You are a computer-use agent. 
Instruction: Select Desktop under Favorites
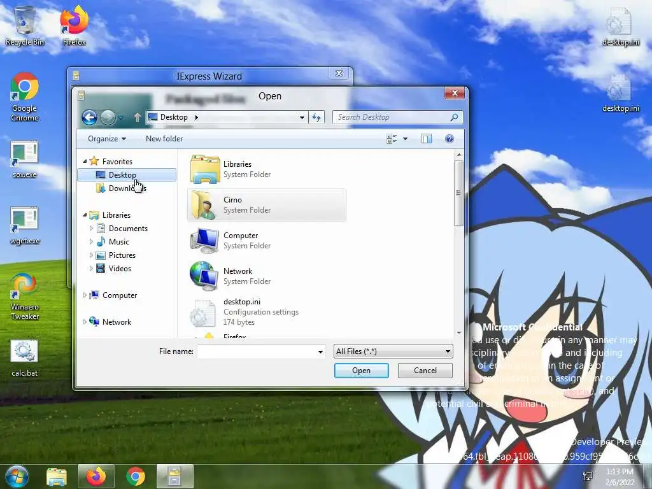click(x=127, y=174)
